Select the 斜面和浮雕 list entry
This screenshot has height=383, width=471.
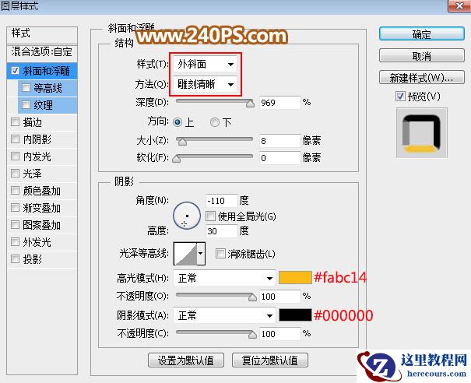point(42,71)
